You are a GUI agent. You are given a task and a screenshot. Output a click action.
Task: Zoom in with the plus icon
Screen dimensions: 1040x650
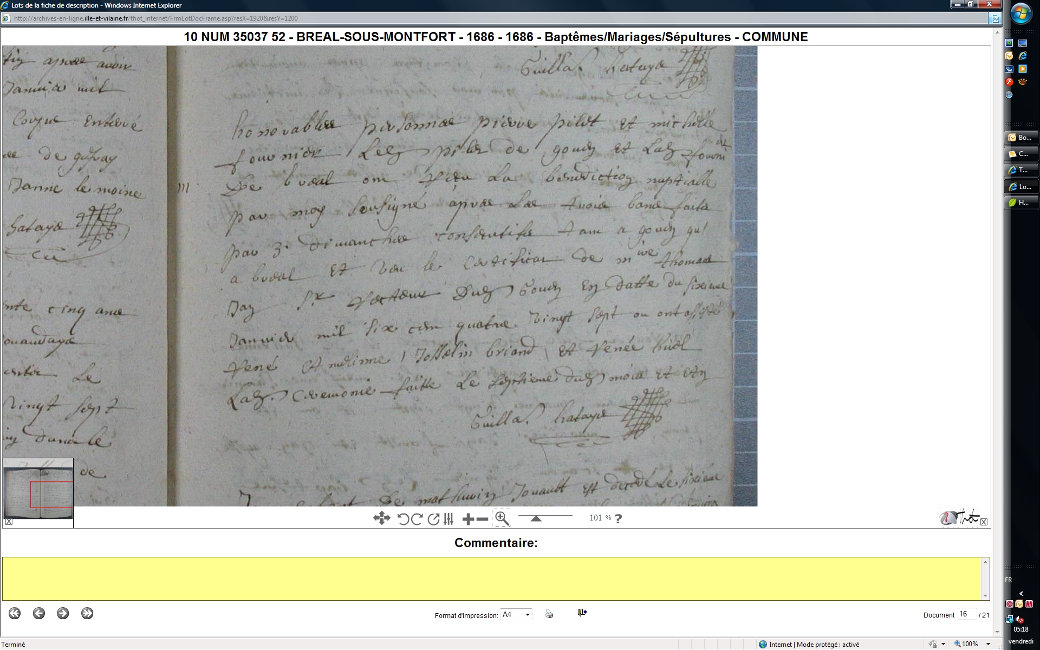click(x=468, y=519)
